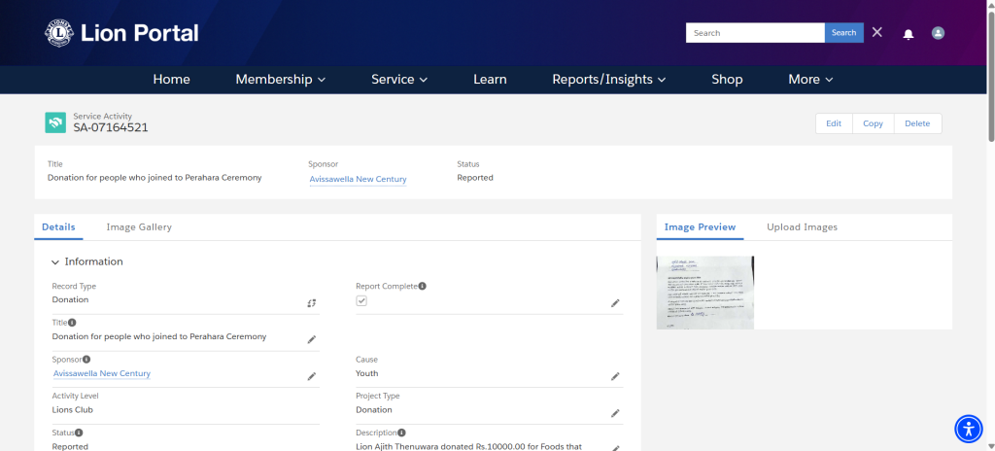Select the Image Preview tab

700,226
